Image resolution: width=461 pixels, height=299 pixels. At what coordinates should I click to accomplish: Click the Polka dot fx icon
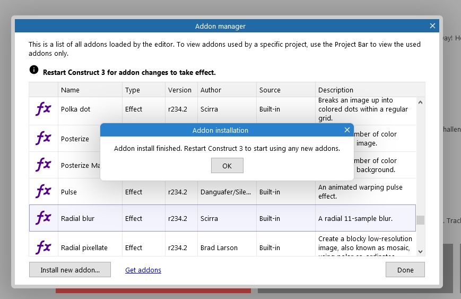[x=43, y=109]
